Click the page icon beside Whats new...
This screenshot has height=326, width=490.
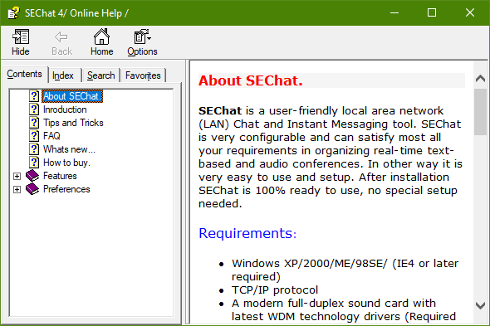[34, 149]
